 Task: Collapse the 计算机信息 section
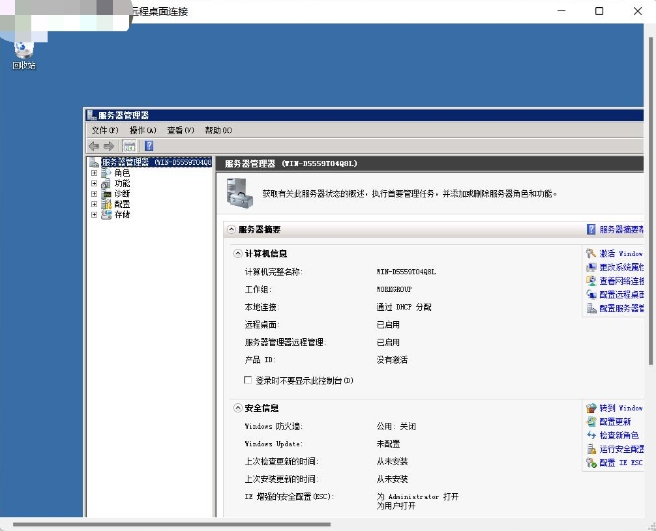tap(237, 253)
